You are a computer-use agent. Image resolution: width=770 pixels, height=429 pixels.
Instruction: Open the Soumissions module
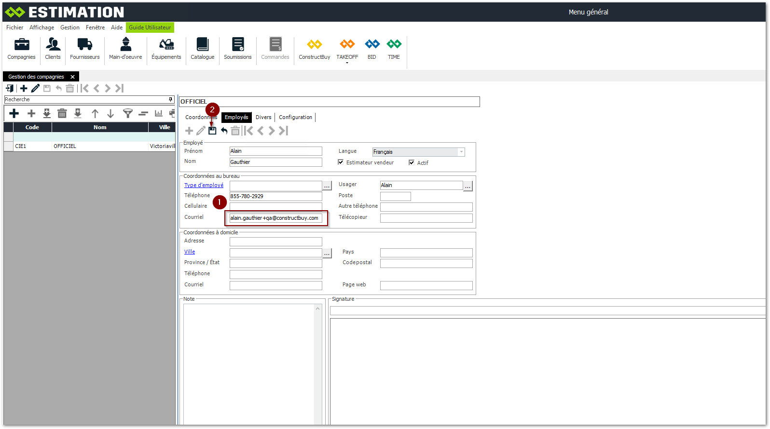(x=237, y=49)
